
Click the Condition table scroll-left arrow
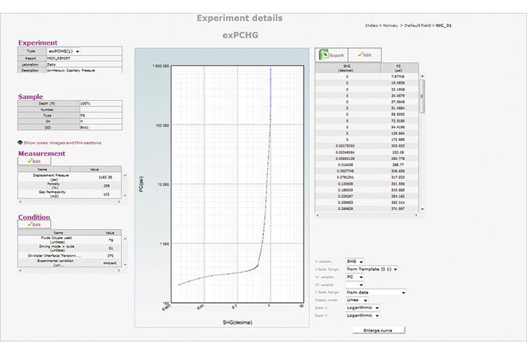click(20, 270)
